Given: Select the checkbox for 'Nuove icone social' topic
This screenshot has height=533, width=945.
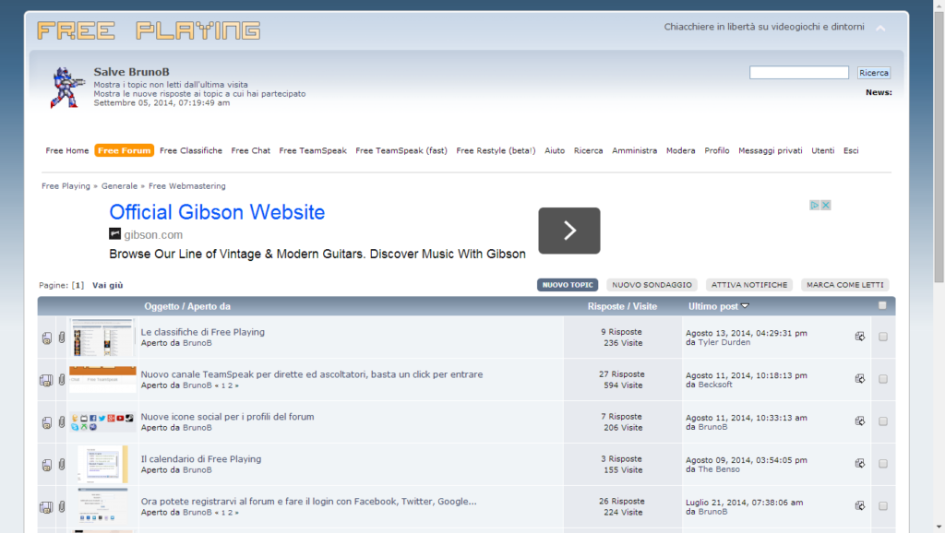Looking at the screenshot, I should coord(883,421).
